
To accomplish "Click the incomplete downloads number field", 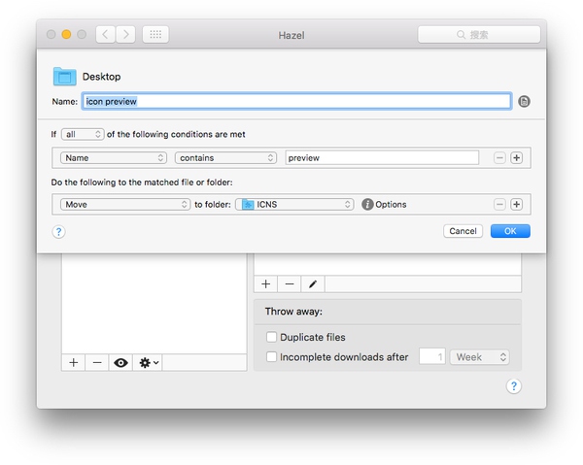I will (x=432, y=357).
